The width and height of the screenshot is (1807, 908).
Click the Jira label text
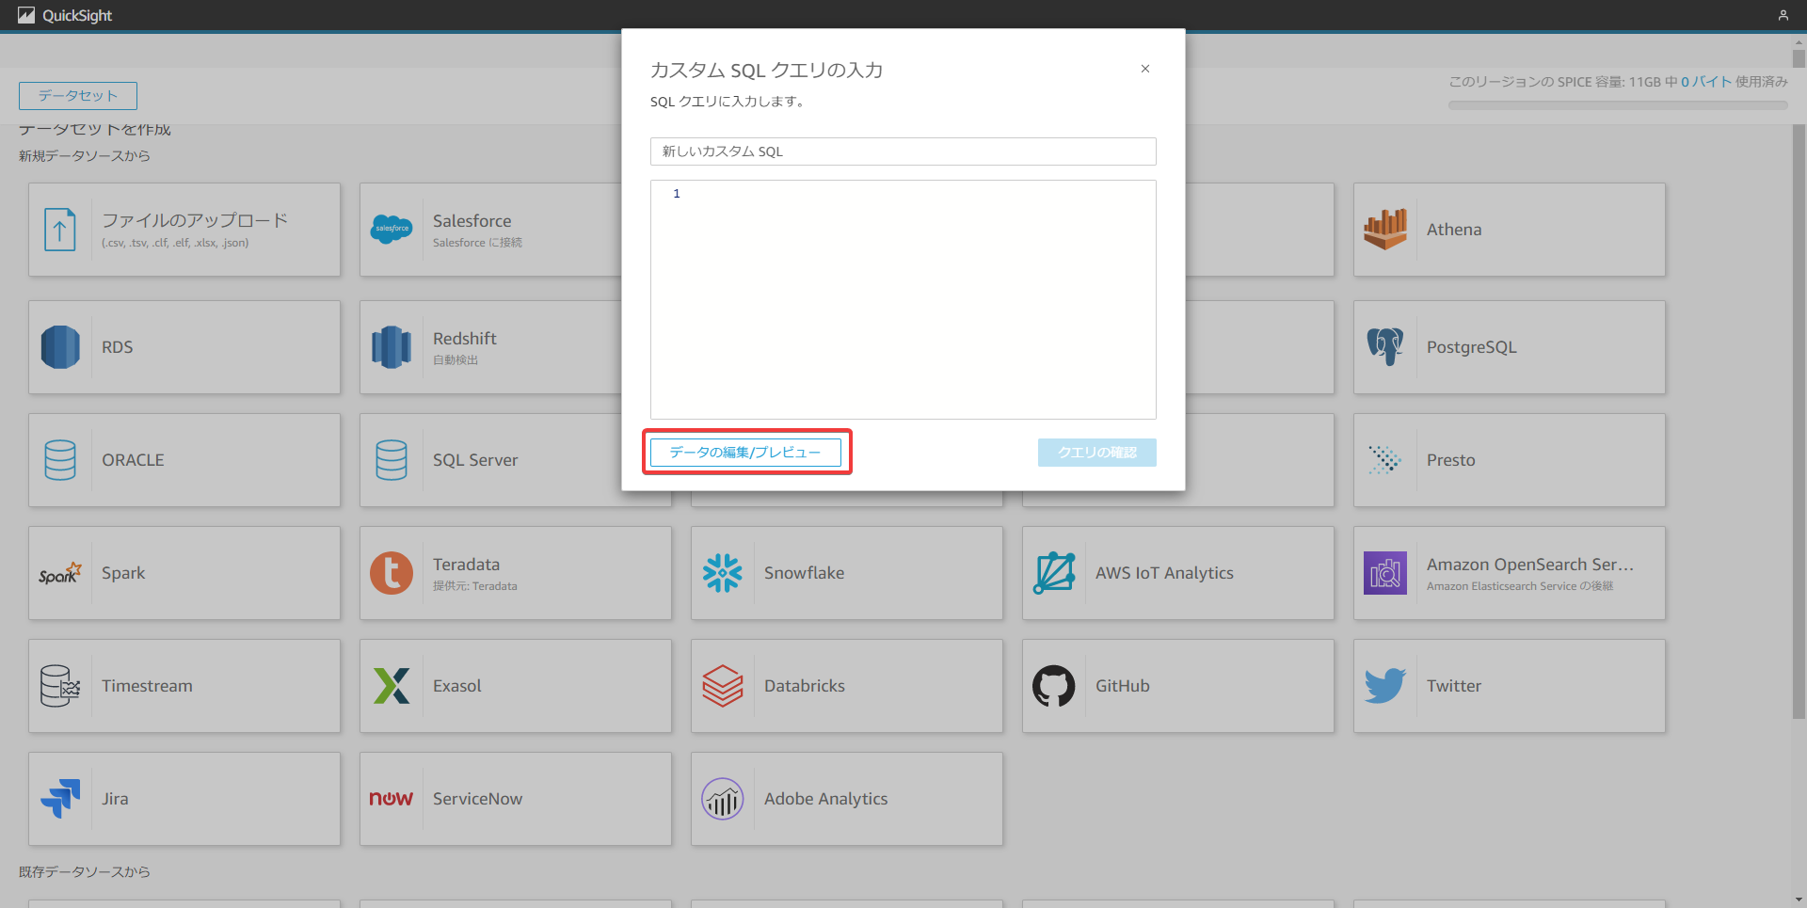pos(115,799)
